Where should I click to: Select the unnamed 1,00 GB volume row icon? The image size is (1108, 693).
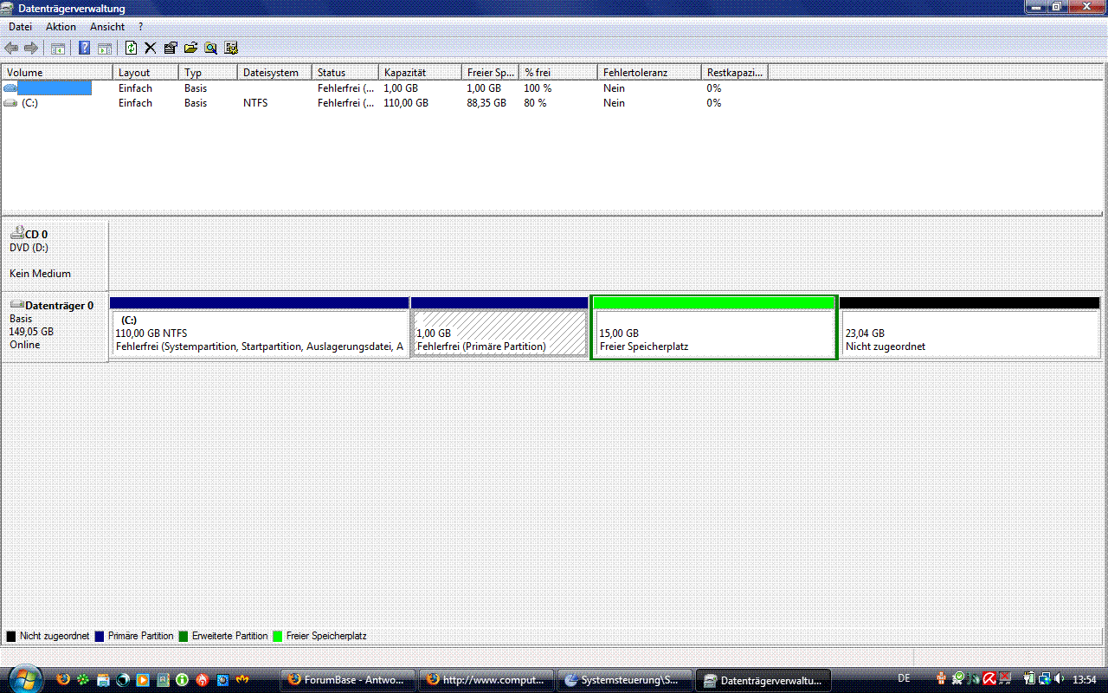(10, 88)
